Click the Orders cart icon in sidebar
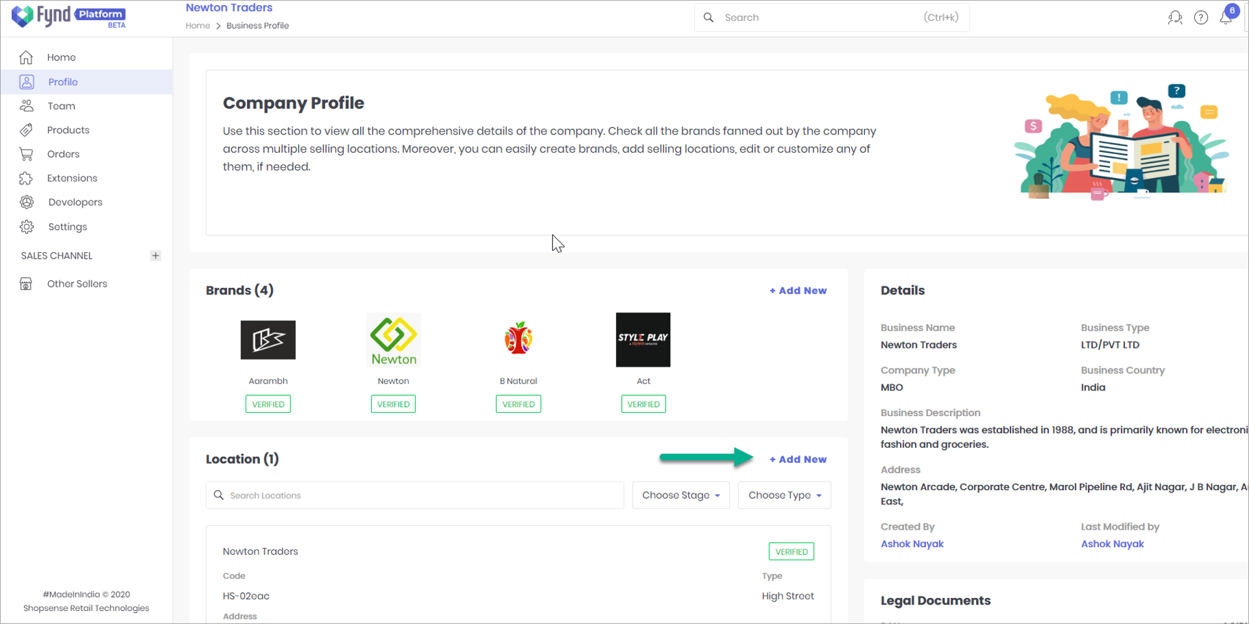This screenshot has width=1249, height=624. [26, 154]
